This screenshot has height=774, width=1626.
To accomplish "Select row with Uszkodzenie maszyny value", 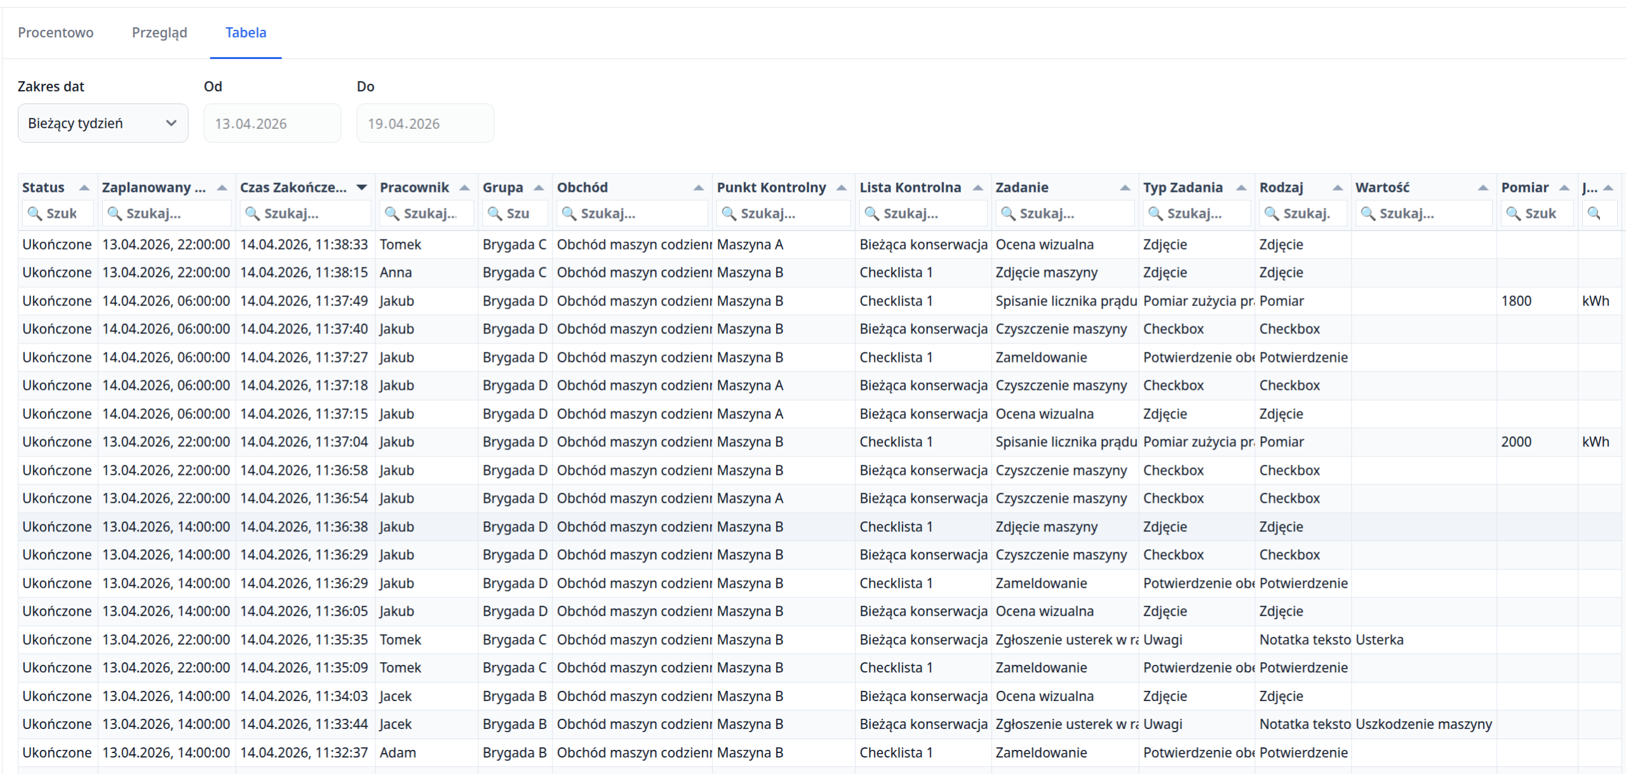I will click(x=1423, y=724).
